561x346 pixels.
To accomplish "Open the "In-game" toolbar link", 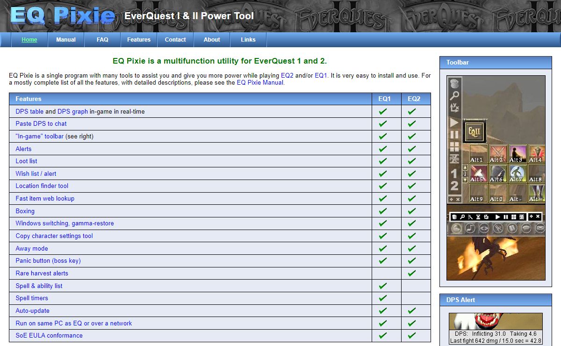I will pyautogui.click(x=40, y=136).
